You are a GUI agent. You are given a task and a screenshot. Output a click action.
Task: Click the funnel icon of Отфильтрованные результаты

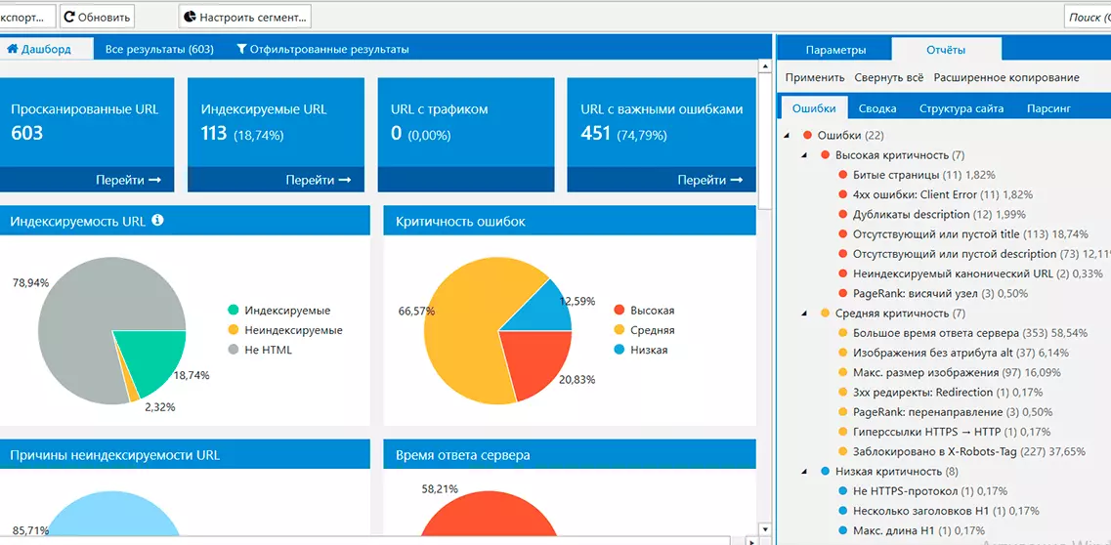point(241,50)
